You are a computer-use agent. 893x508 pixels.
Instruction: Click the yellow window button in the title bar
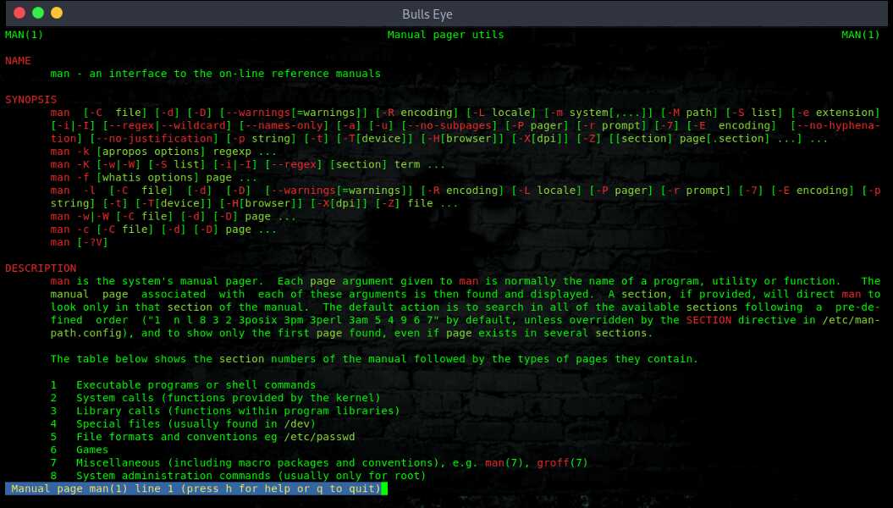57,13
